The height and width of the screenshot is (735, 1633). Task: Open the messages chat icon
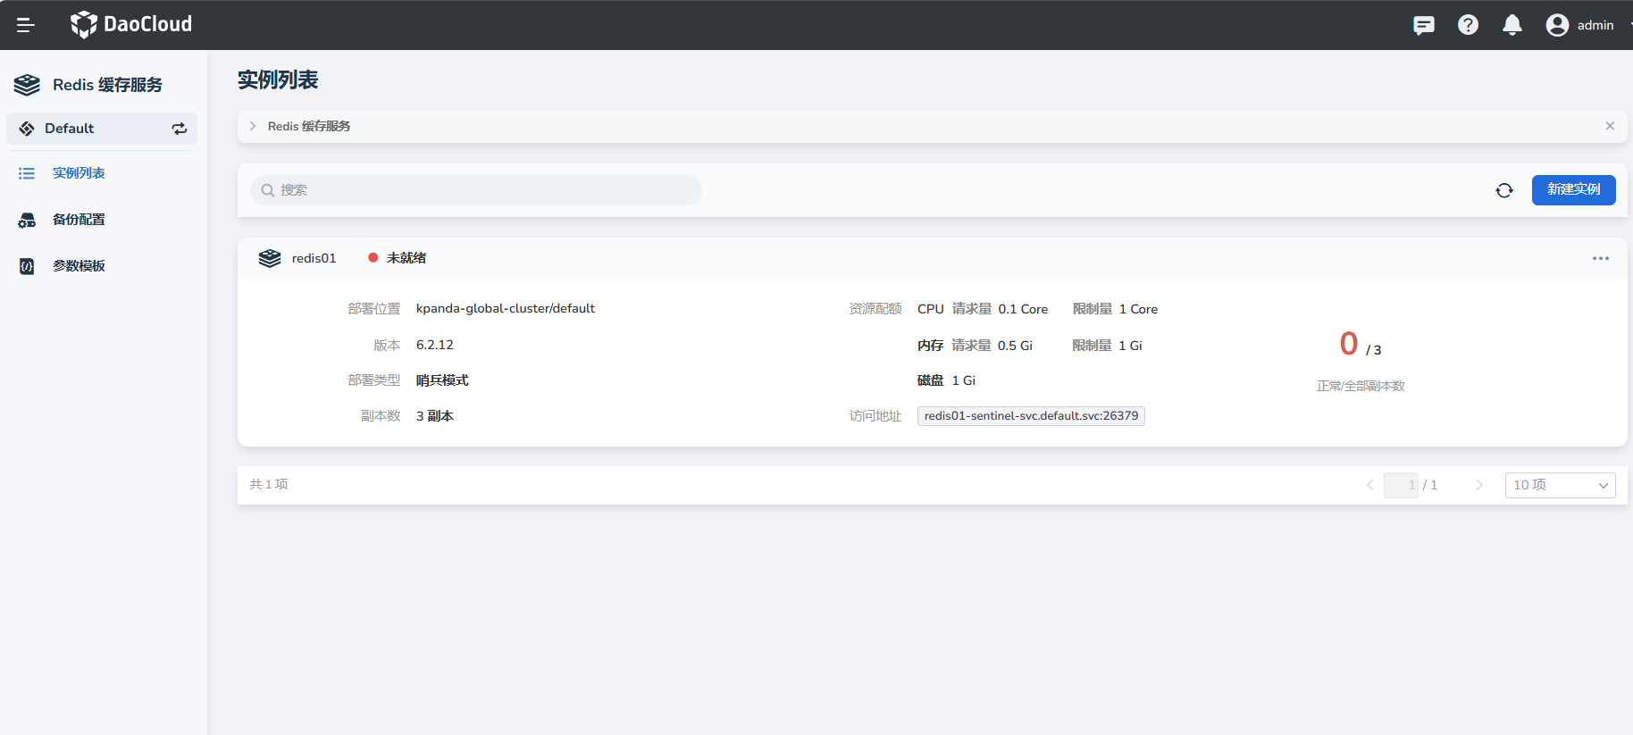pyautogui.click(x=1423, y=25)
